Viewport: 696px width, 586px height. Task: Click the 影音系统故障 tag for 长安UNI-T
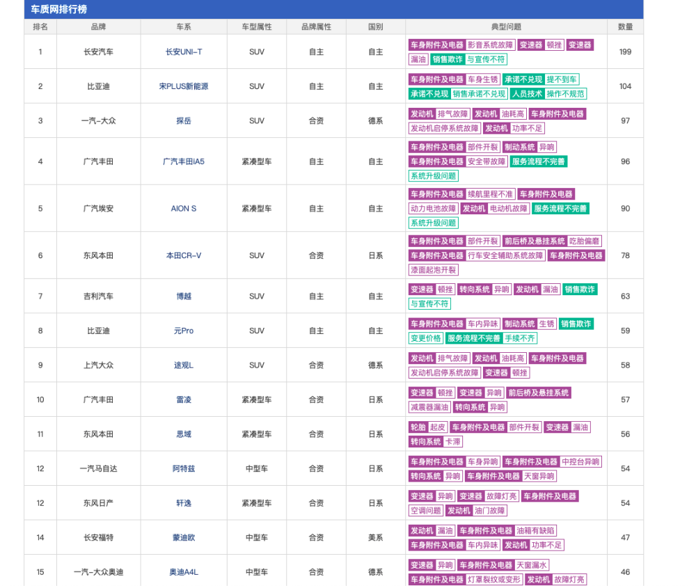pos(490,45)
